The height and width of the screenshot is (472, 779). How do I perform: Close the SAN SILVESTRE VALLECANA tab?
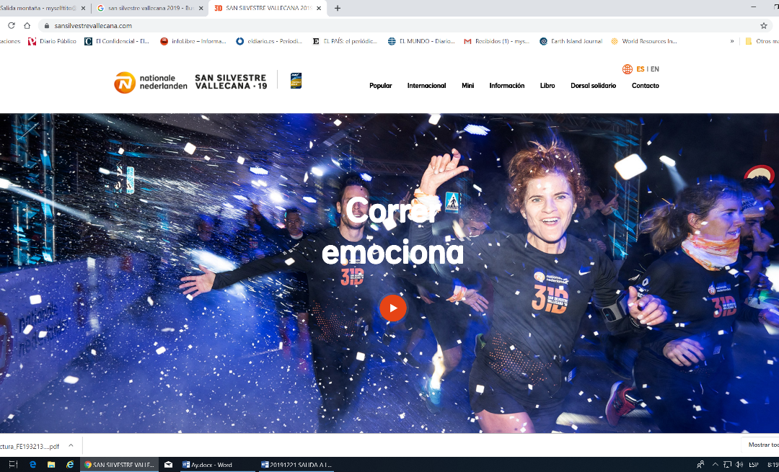(x=319, y=8)
